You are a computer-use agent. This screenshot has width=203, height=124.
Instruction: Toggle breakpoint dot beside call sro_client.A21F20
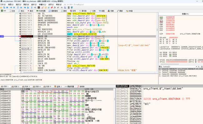coord(20,34)
